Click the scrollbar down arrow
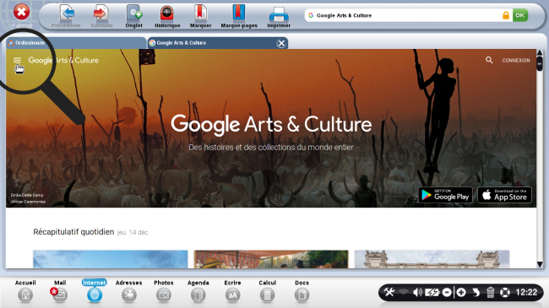This screenshot has width=549, height=308. coord(540,265)
